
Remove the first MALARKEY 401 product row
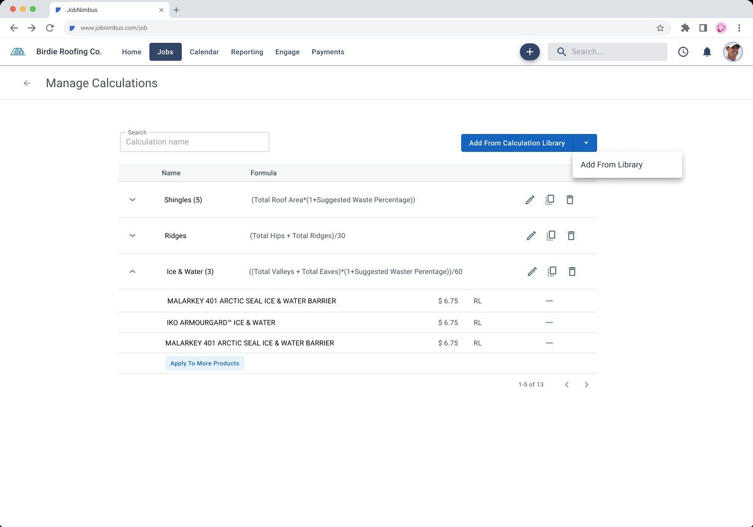549,301
